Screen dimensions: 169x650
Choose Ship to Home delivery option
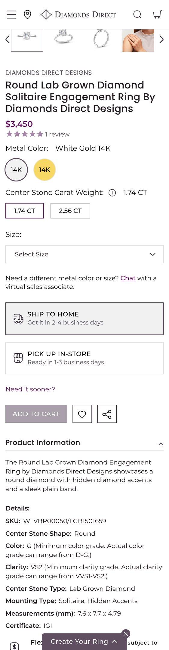(84, 318)
